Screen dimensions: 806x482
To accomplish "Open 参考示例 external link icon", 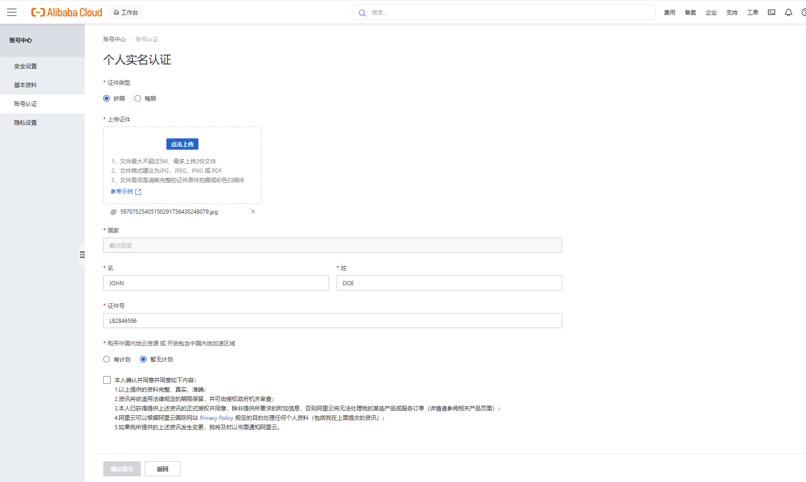I will click(x=138, y=192).
